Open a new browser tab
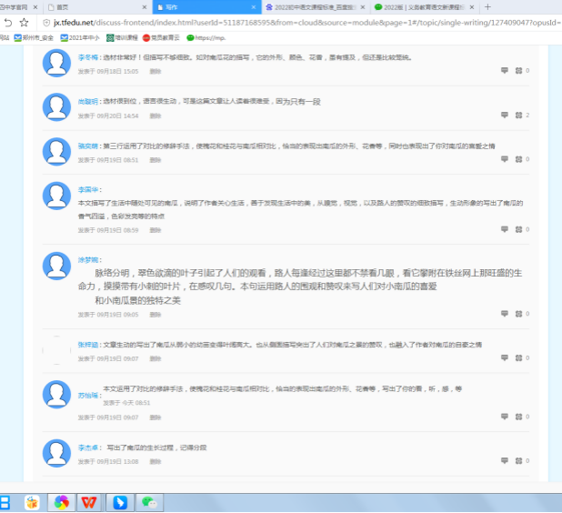The image size is (562, 513). pyautogui.click(x=488, y=6)
